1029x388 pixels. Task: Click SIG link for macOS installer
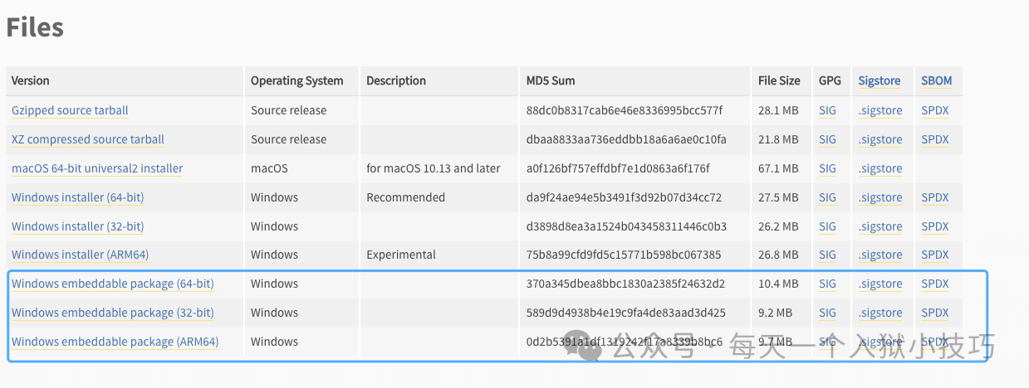[827, 168]
